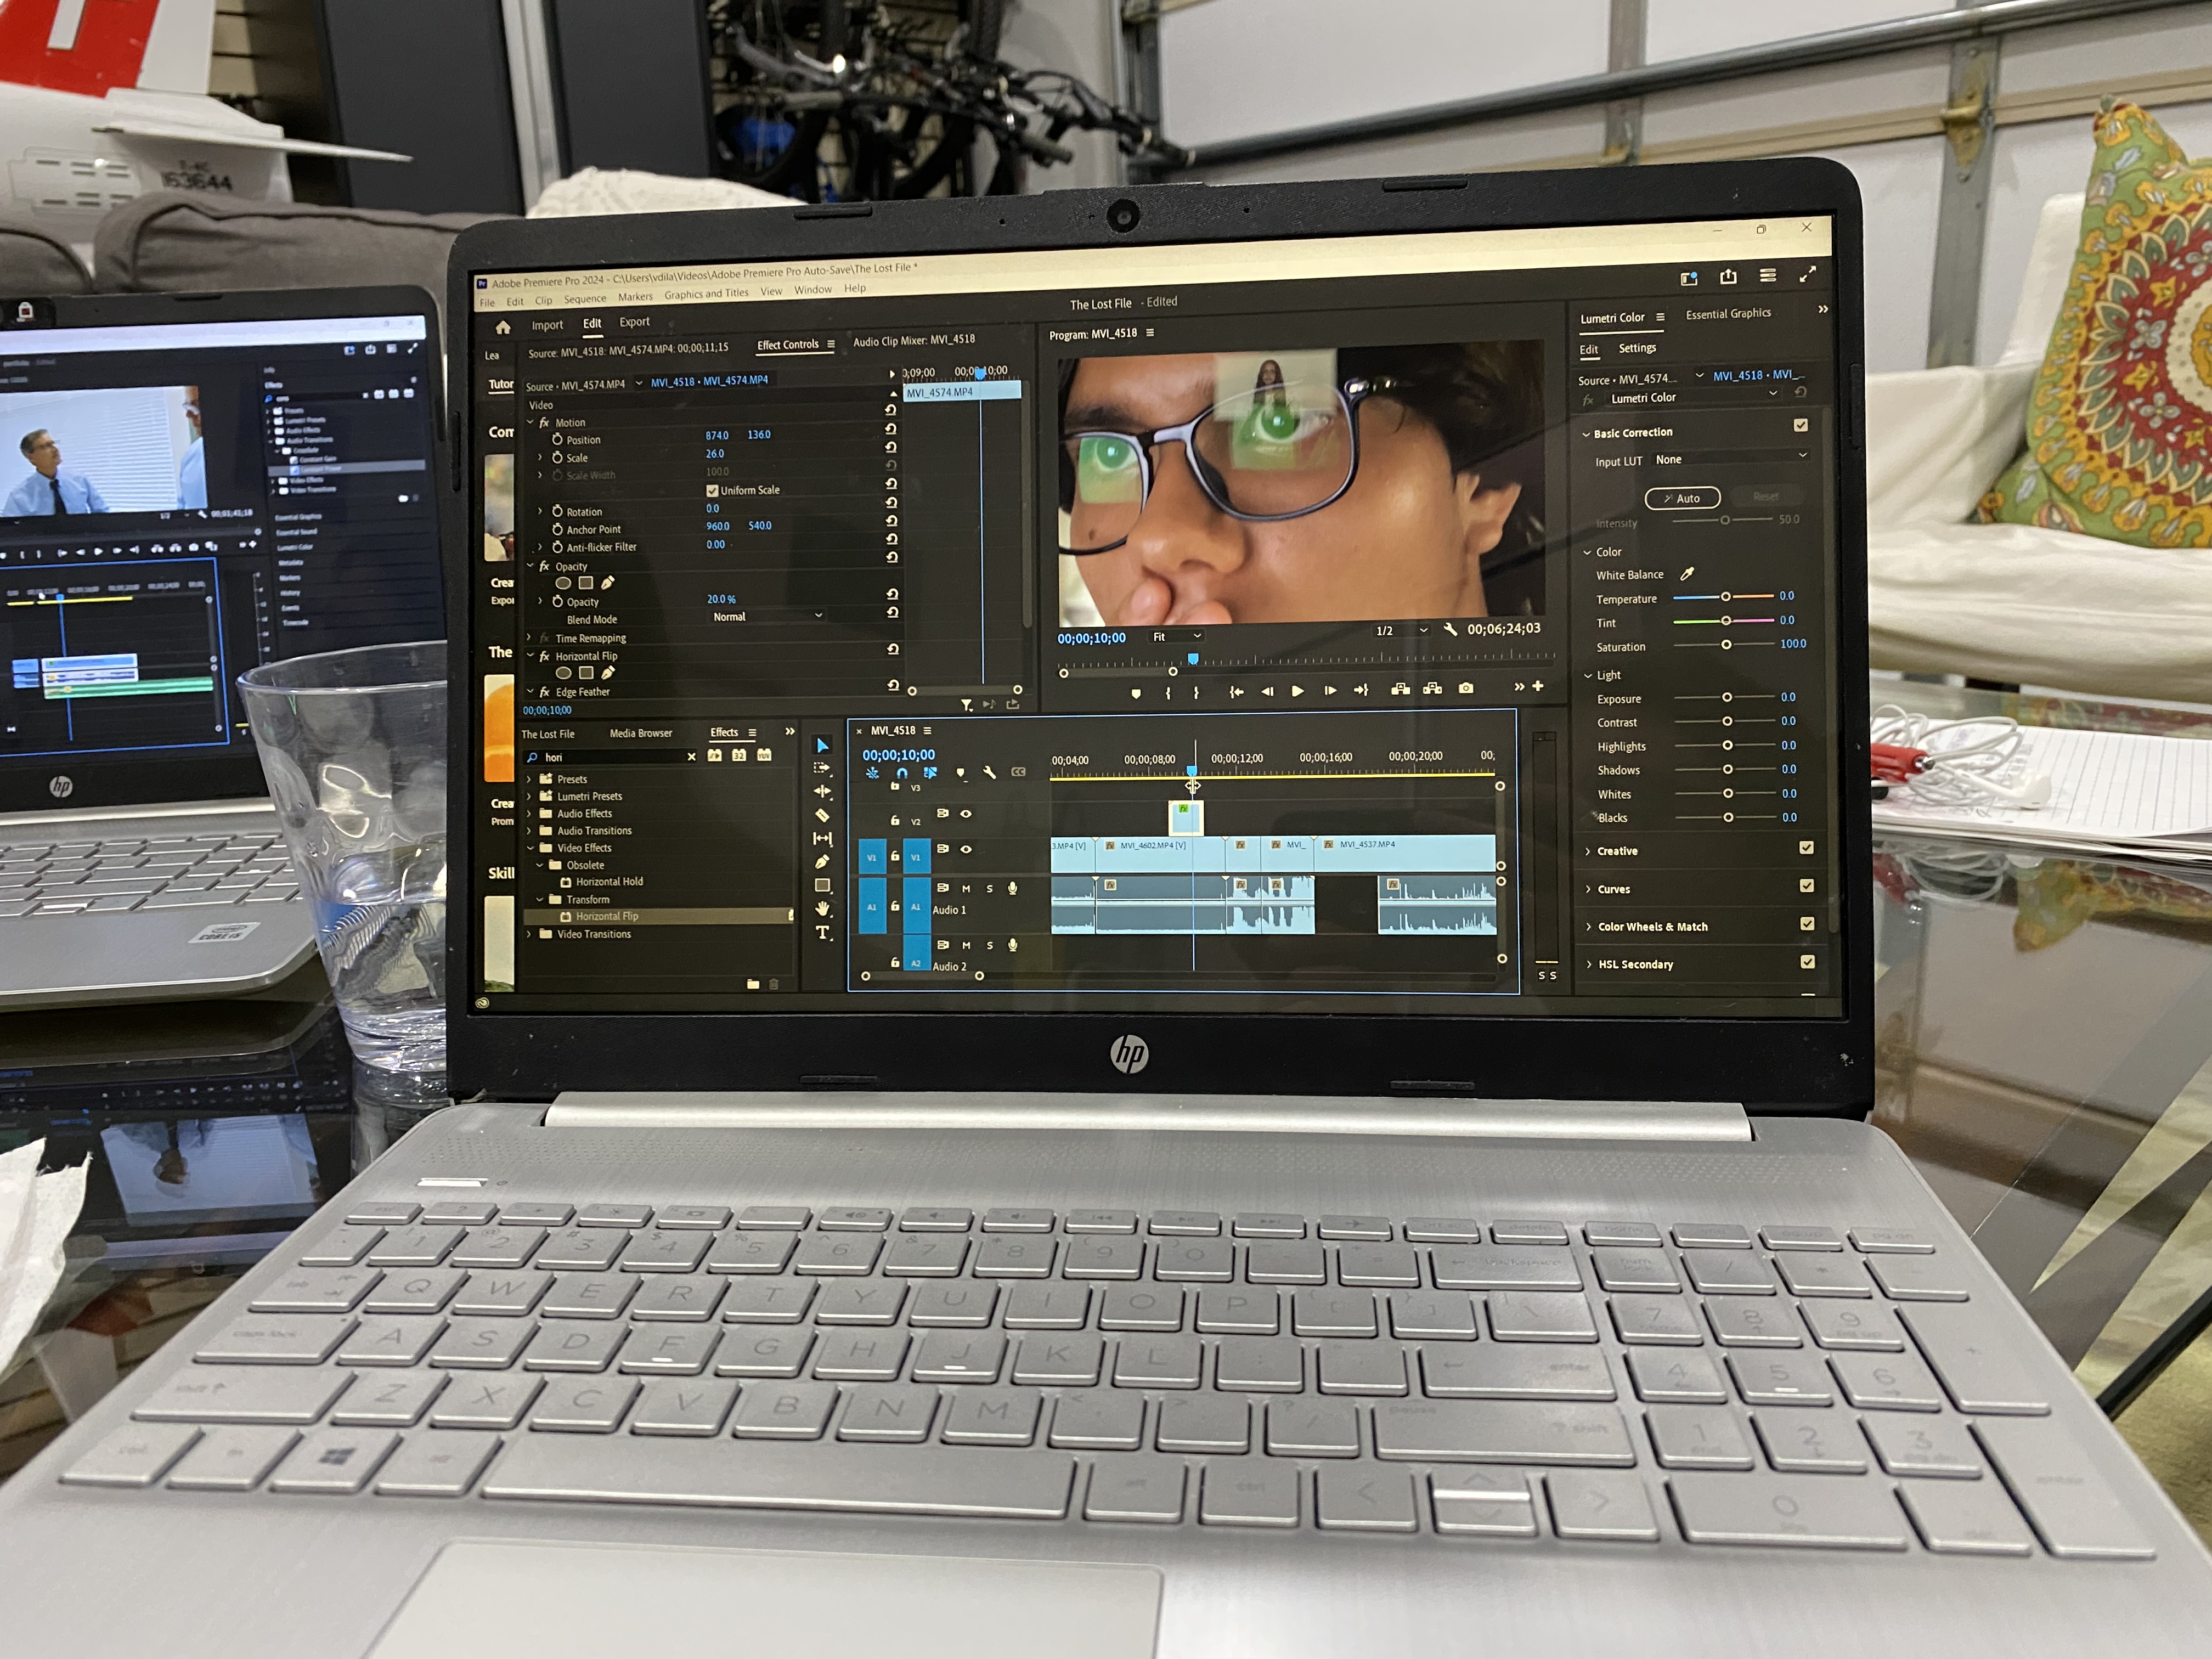2212x1659 pixels.
Task: Click the Lift button in Program monitor
Action: pos(1401,689)
